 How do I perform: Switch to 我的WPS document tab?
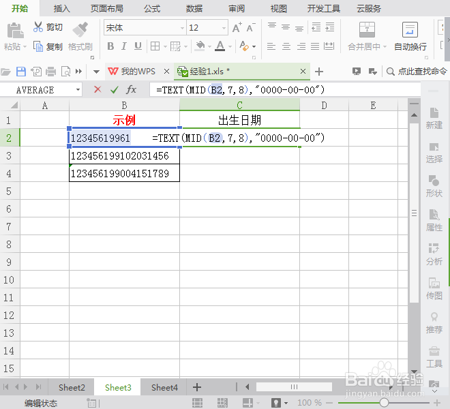click(132, 71)
